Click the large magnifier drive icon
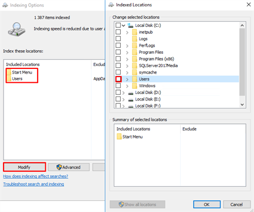 [16, 29]
